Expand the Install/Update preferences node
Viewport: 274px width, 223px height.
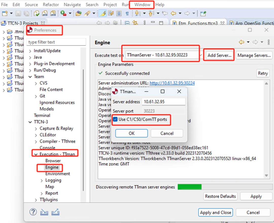click(x=30, y=51)
